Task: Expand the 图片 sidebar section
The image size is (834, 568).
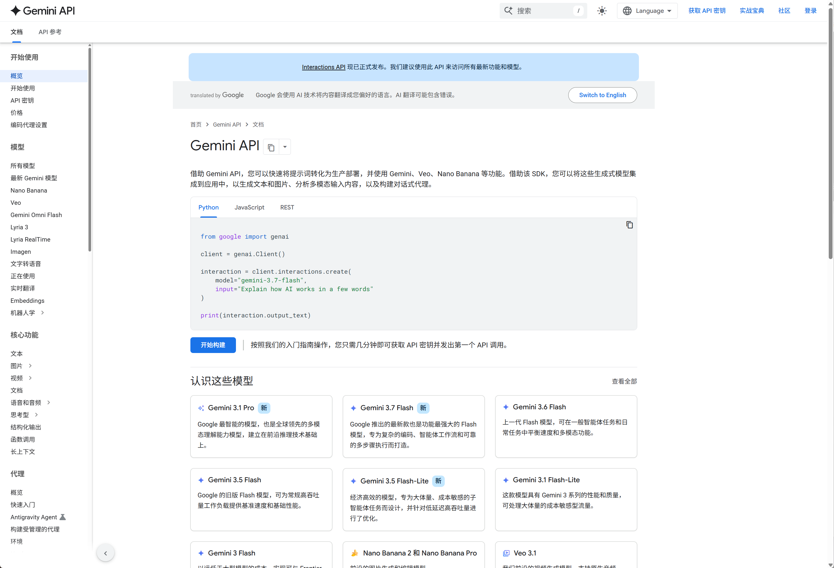Action: 30,366
